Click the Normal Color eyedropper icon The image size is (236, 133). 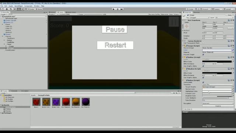(233, 89)
